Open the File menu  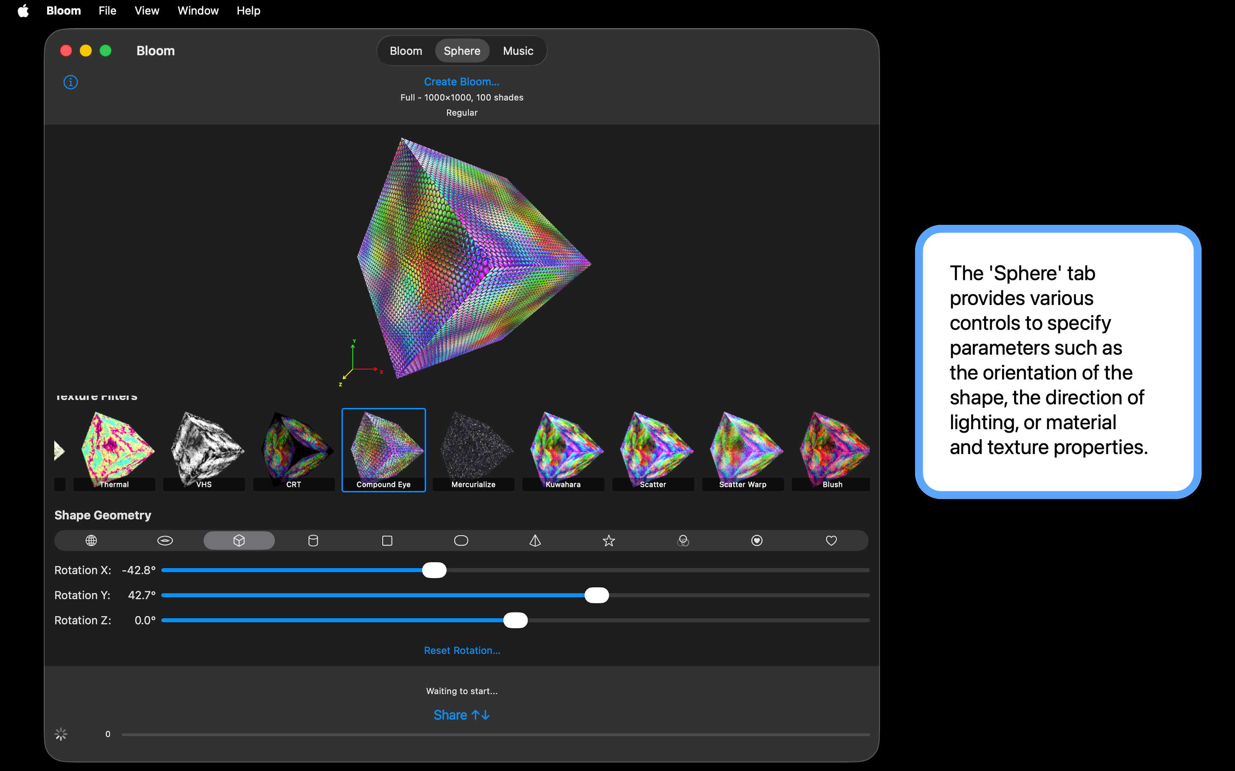107,11
